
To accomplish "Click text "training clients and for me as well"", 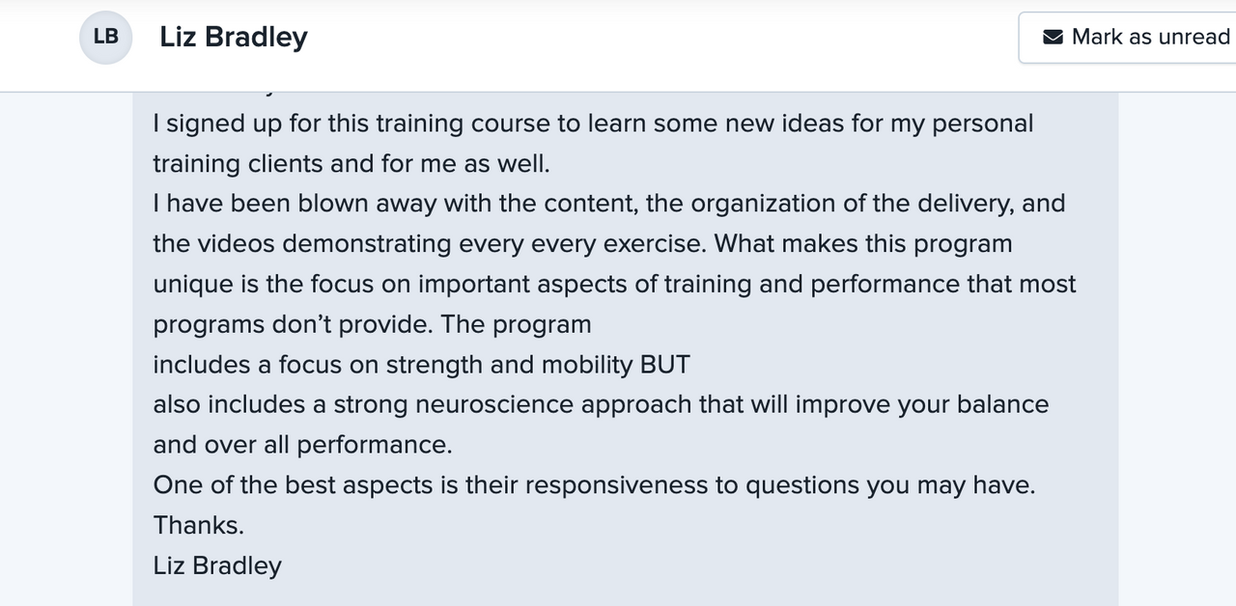I will click(x=351, y=164).
